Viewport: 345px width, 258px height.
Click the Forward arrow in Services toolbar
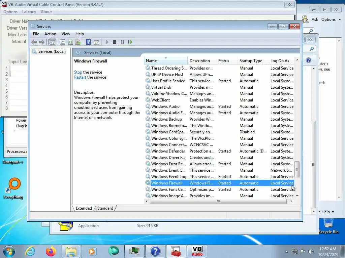pyautogui.click(x=41, y=42)
